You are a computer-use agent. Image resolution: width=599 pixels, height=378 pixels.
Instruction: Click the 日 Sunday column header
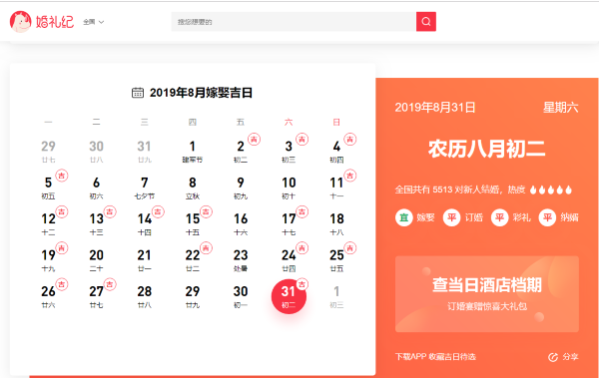tap(336, 123)
